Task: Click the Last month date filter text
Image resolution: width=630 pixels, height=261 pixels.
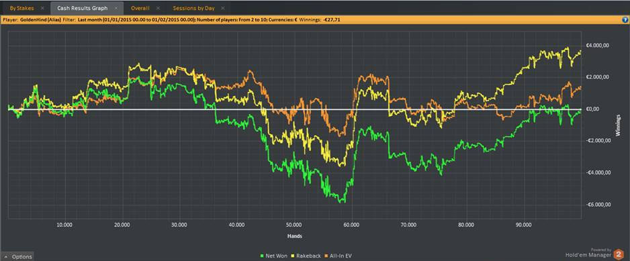Action: [136, 19]
